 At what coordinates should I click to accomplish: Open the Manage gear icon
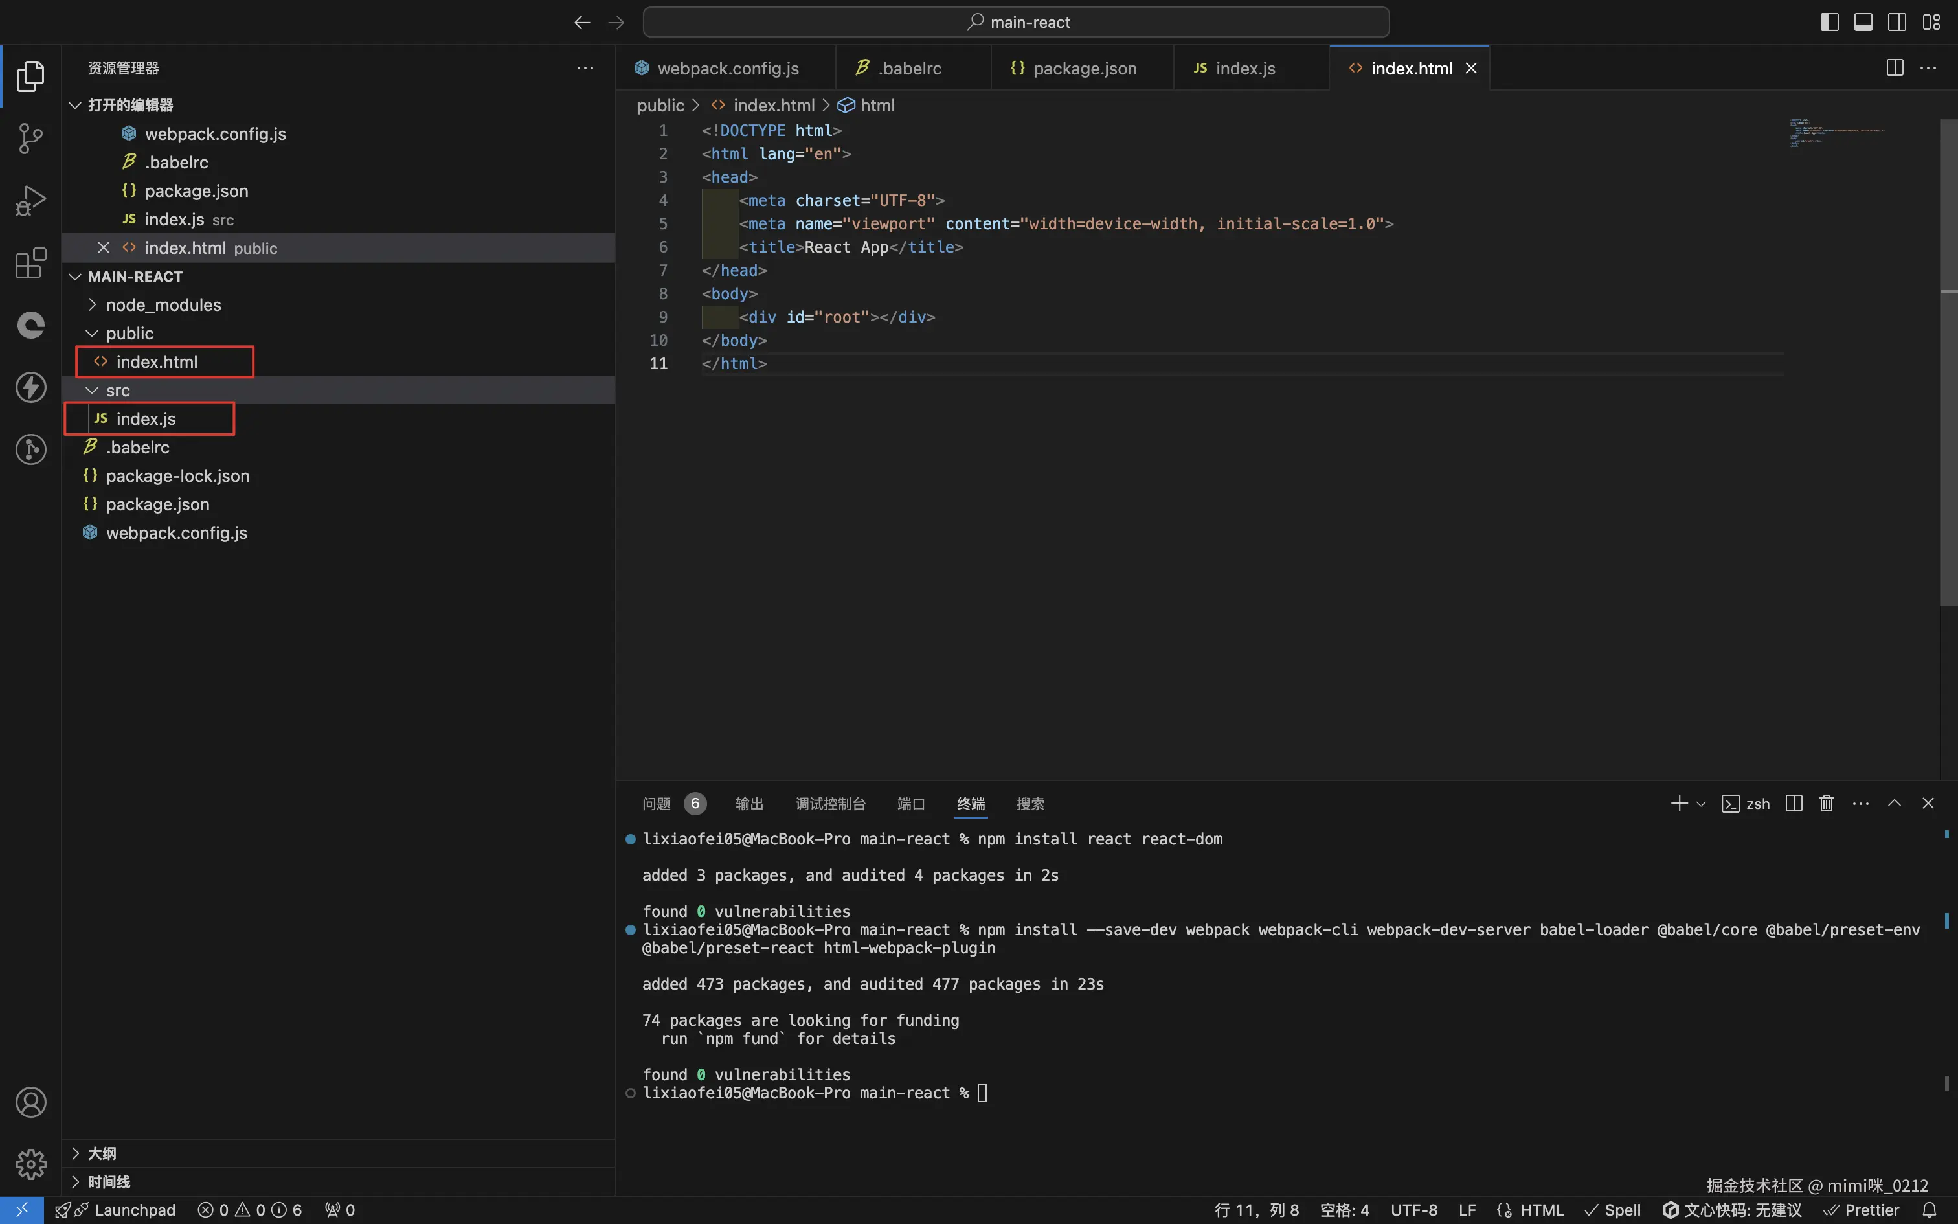[x=30, y=1164]
